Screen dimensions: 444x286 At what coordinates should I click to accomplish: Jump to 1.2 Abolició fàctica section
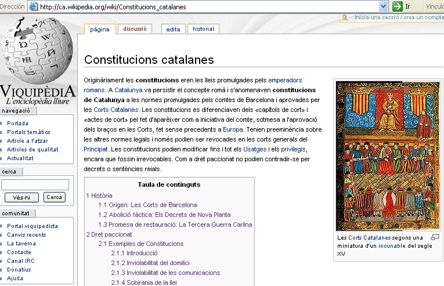tap(164, 215)
